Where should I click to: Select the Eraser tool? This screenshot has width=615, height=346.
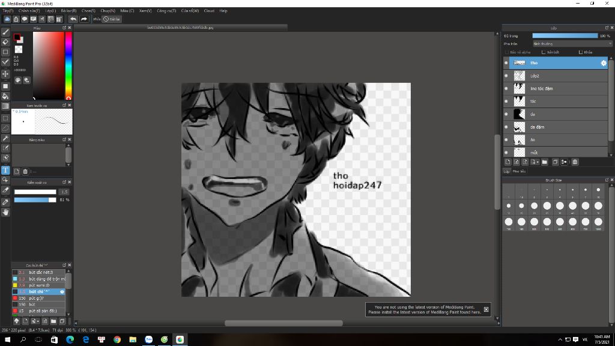pyautogui.click(x=5, y=42)
